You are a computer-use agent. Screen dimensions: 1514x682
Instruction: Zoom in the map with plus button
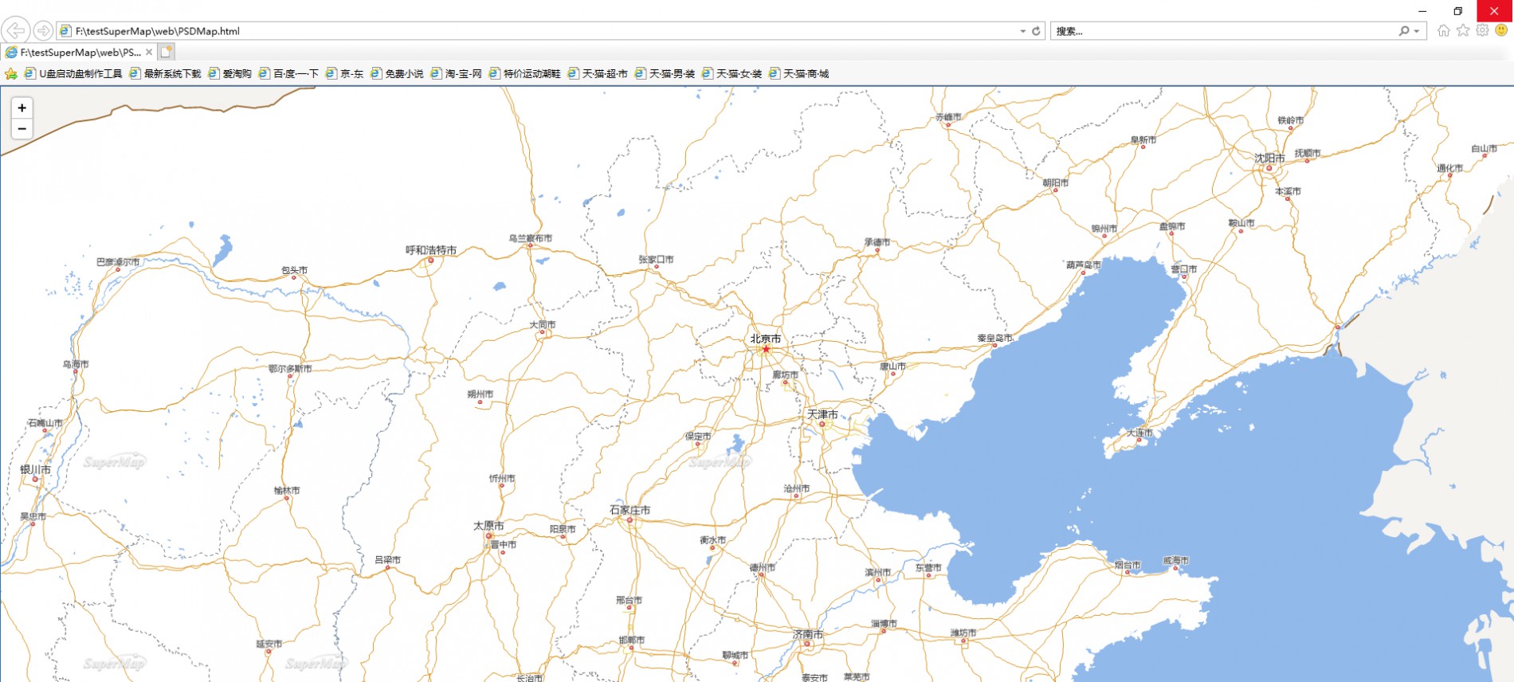(22, 108)
